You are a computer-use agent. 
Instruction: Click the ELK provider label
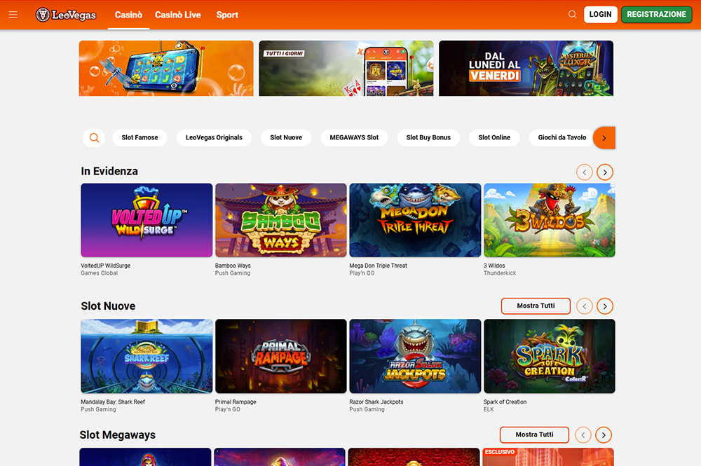489,409
